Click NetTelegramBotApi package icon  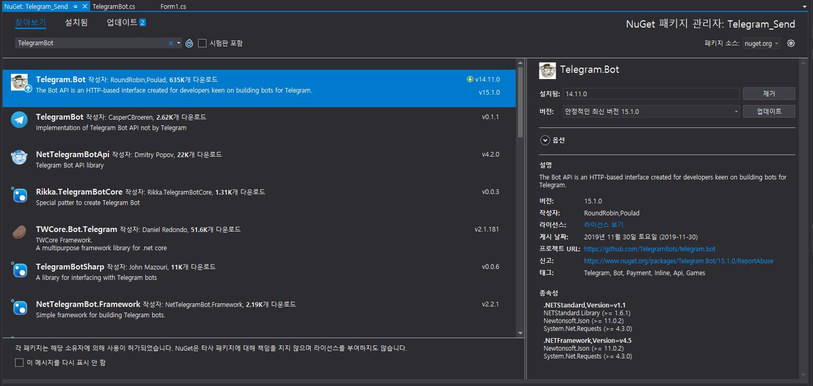point(19,157)
